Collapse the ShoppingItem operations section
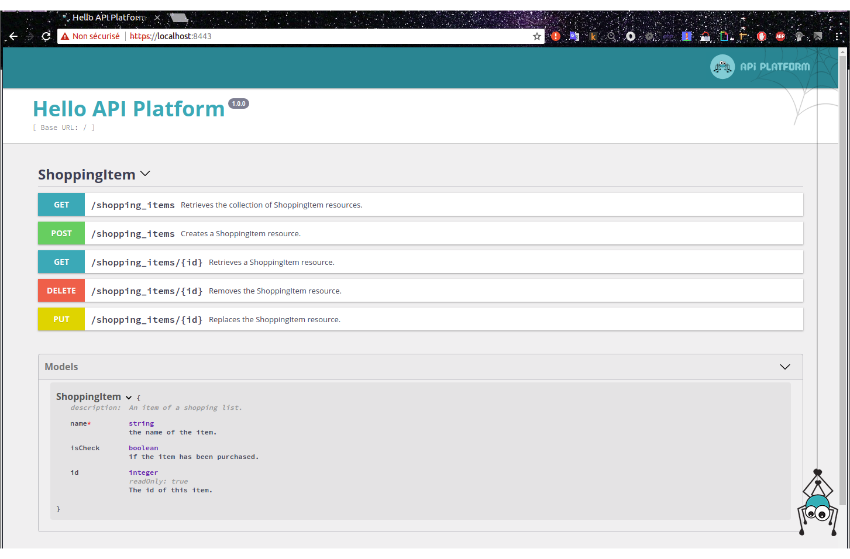This screenshot has height=559, width=850. click(145, 174)
